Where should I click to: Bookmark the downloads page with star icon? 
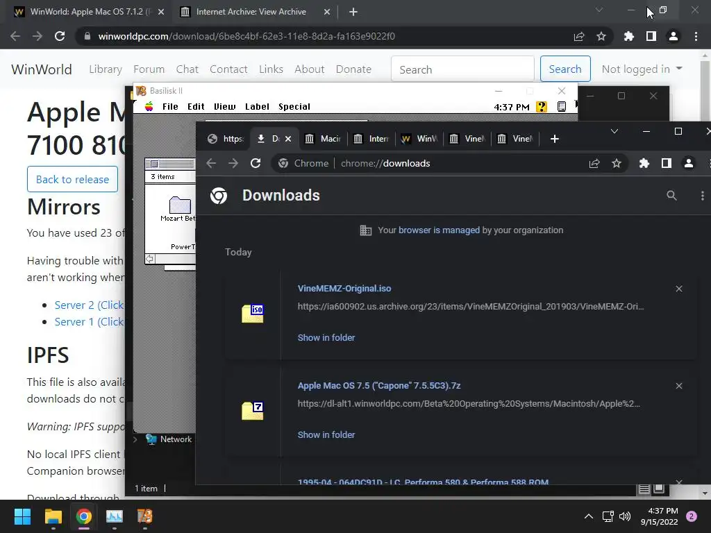click(x=617, y=163)
